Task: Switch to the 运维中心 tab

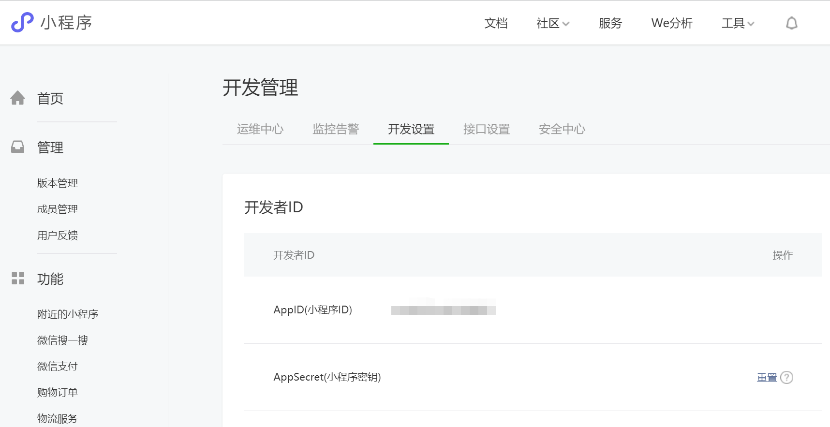Action: click(260, 129)
